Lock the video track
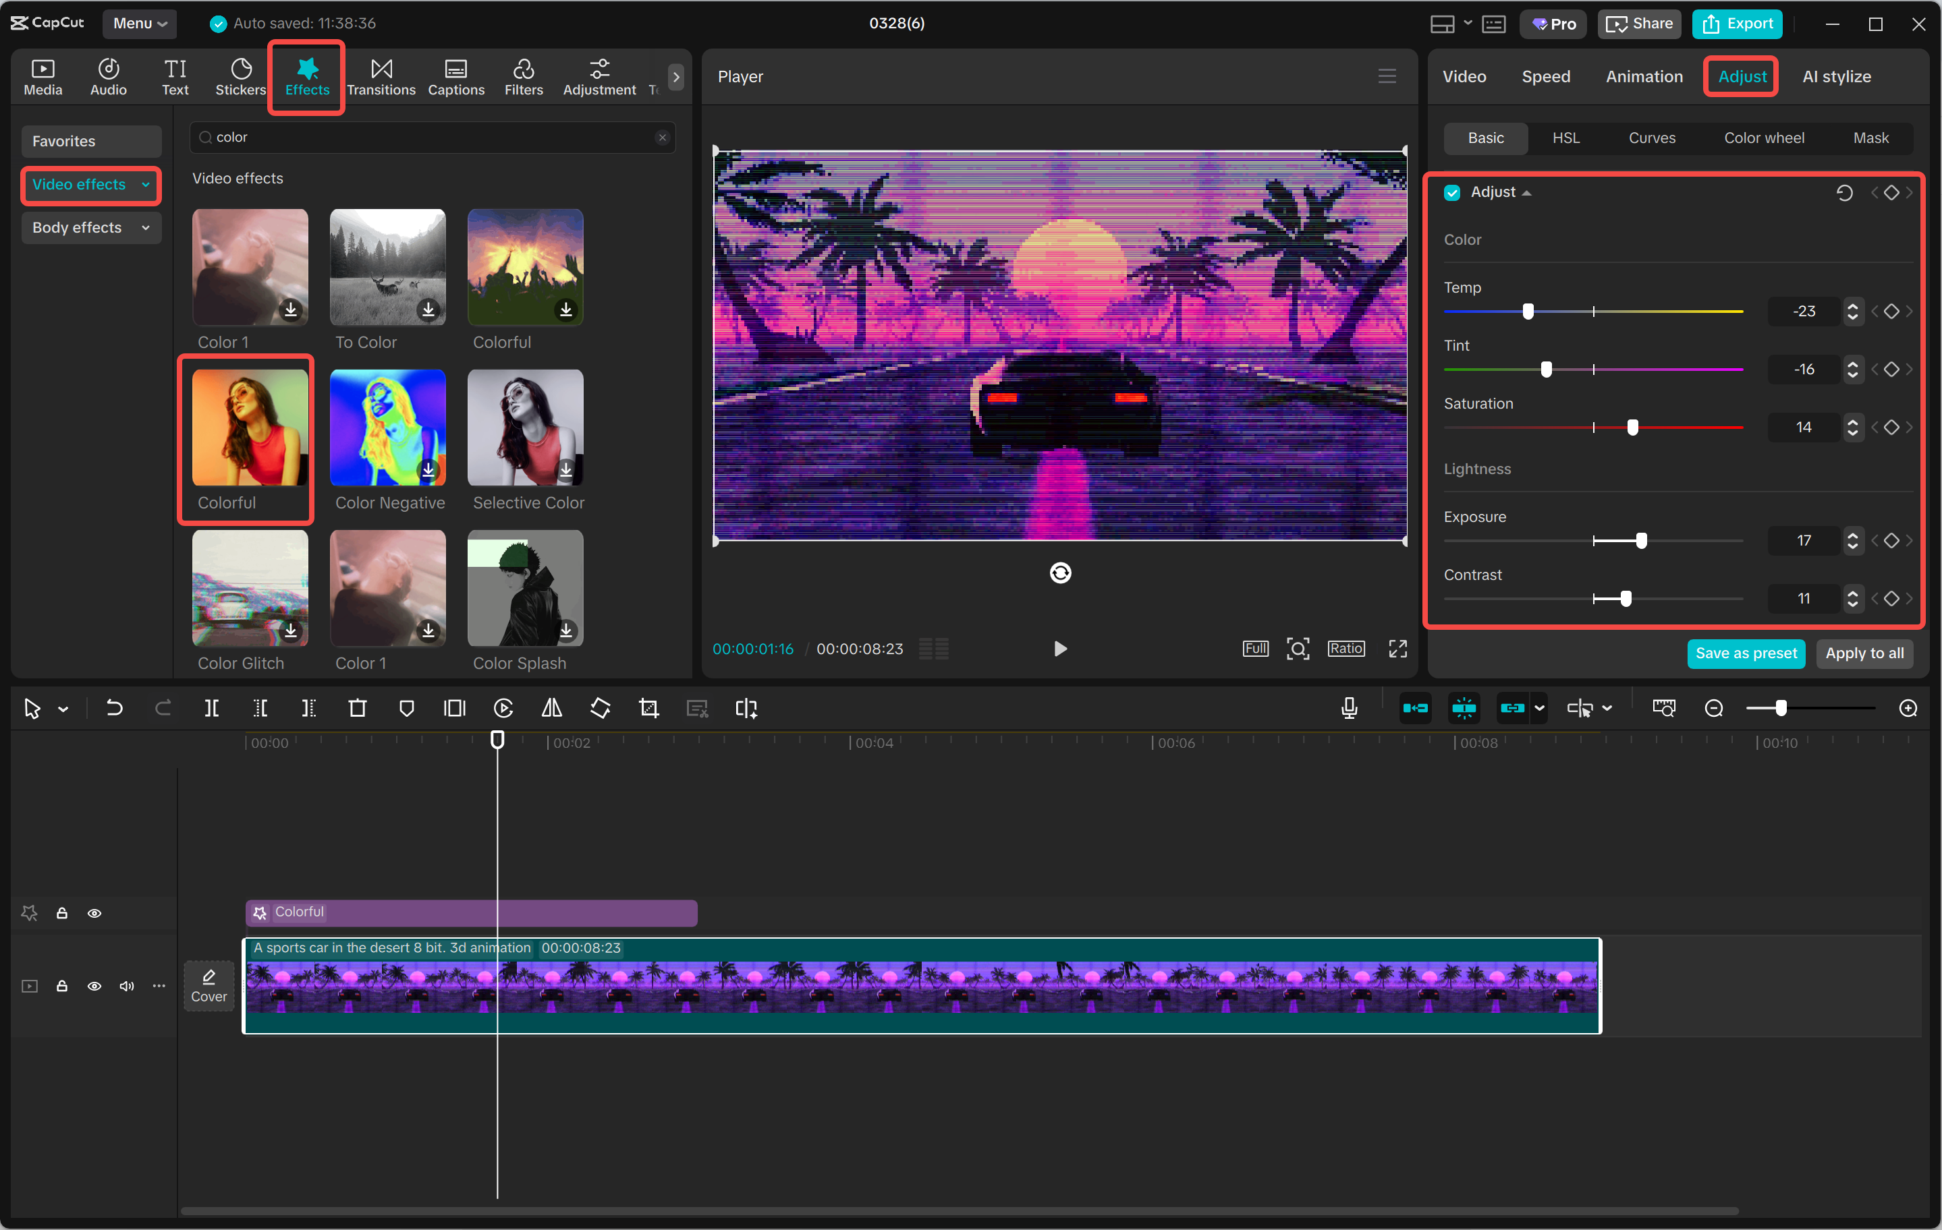The image size is (1942, 1230). coord(61,986)
